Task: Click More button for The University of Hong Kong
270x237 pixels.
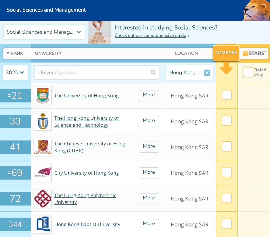Action: click(149, 96)
